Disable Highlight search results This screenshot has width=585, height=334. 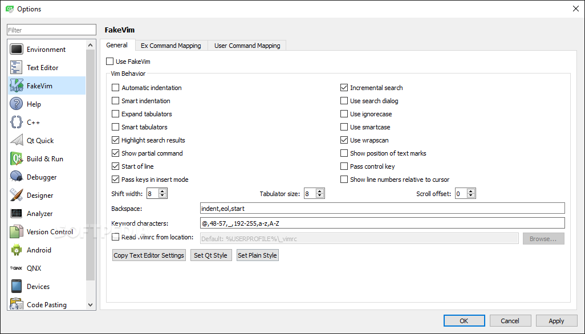point(115,140)
